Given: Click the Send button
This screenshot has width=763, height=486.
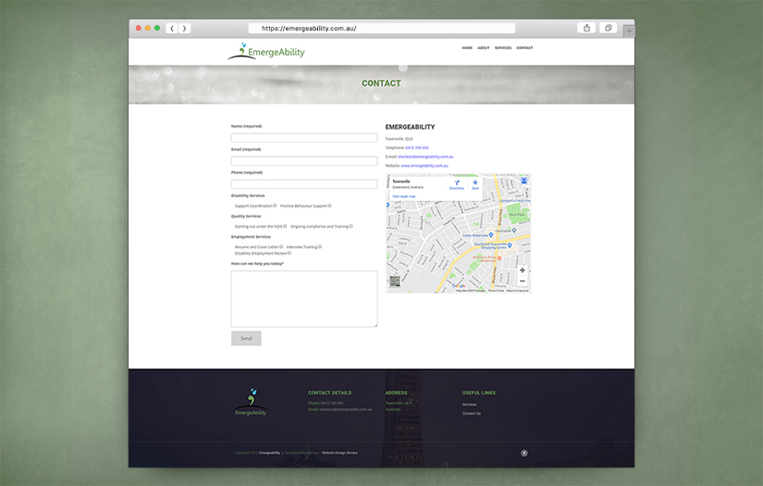Looking at the screenshot, I should pyautogui.click(x=246, y=339).
